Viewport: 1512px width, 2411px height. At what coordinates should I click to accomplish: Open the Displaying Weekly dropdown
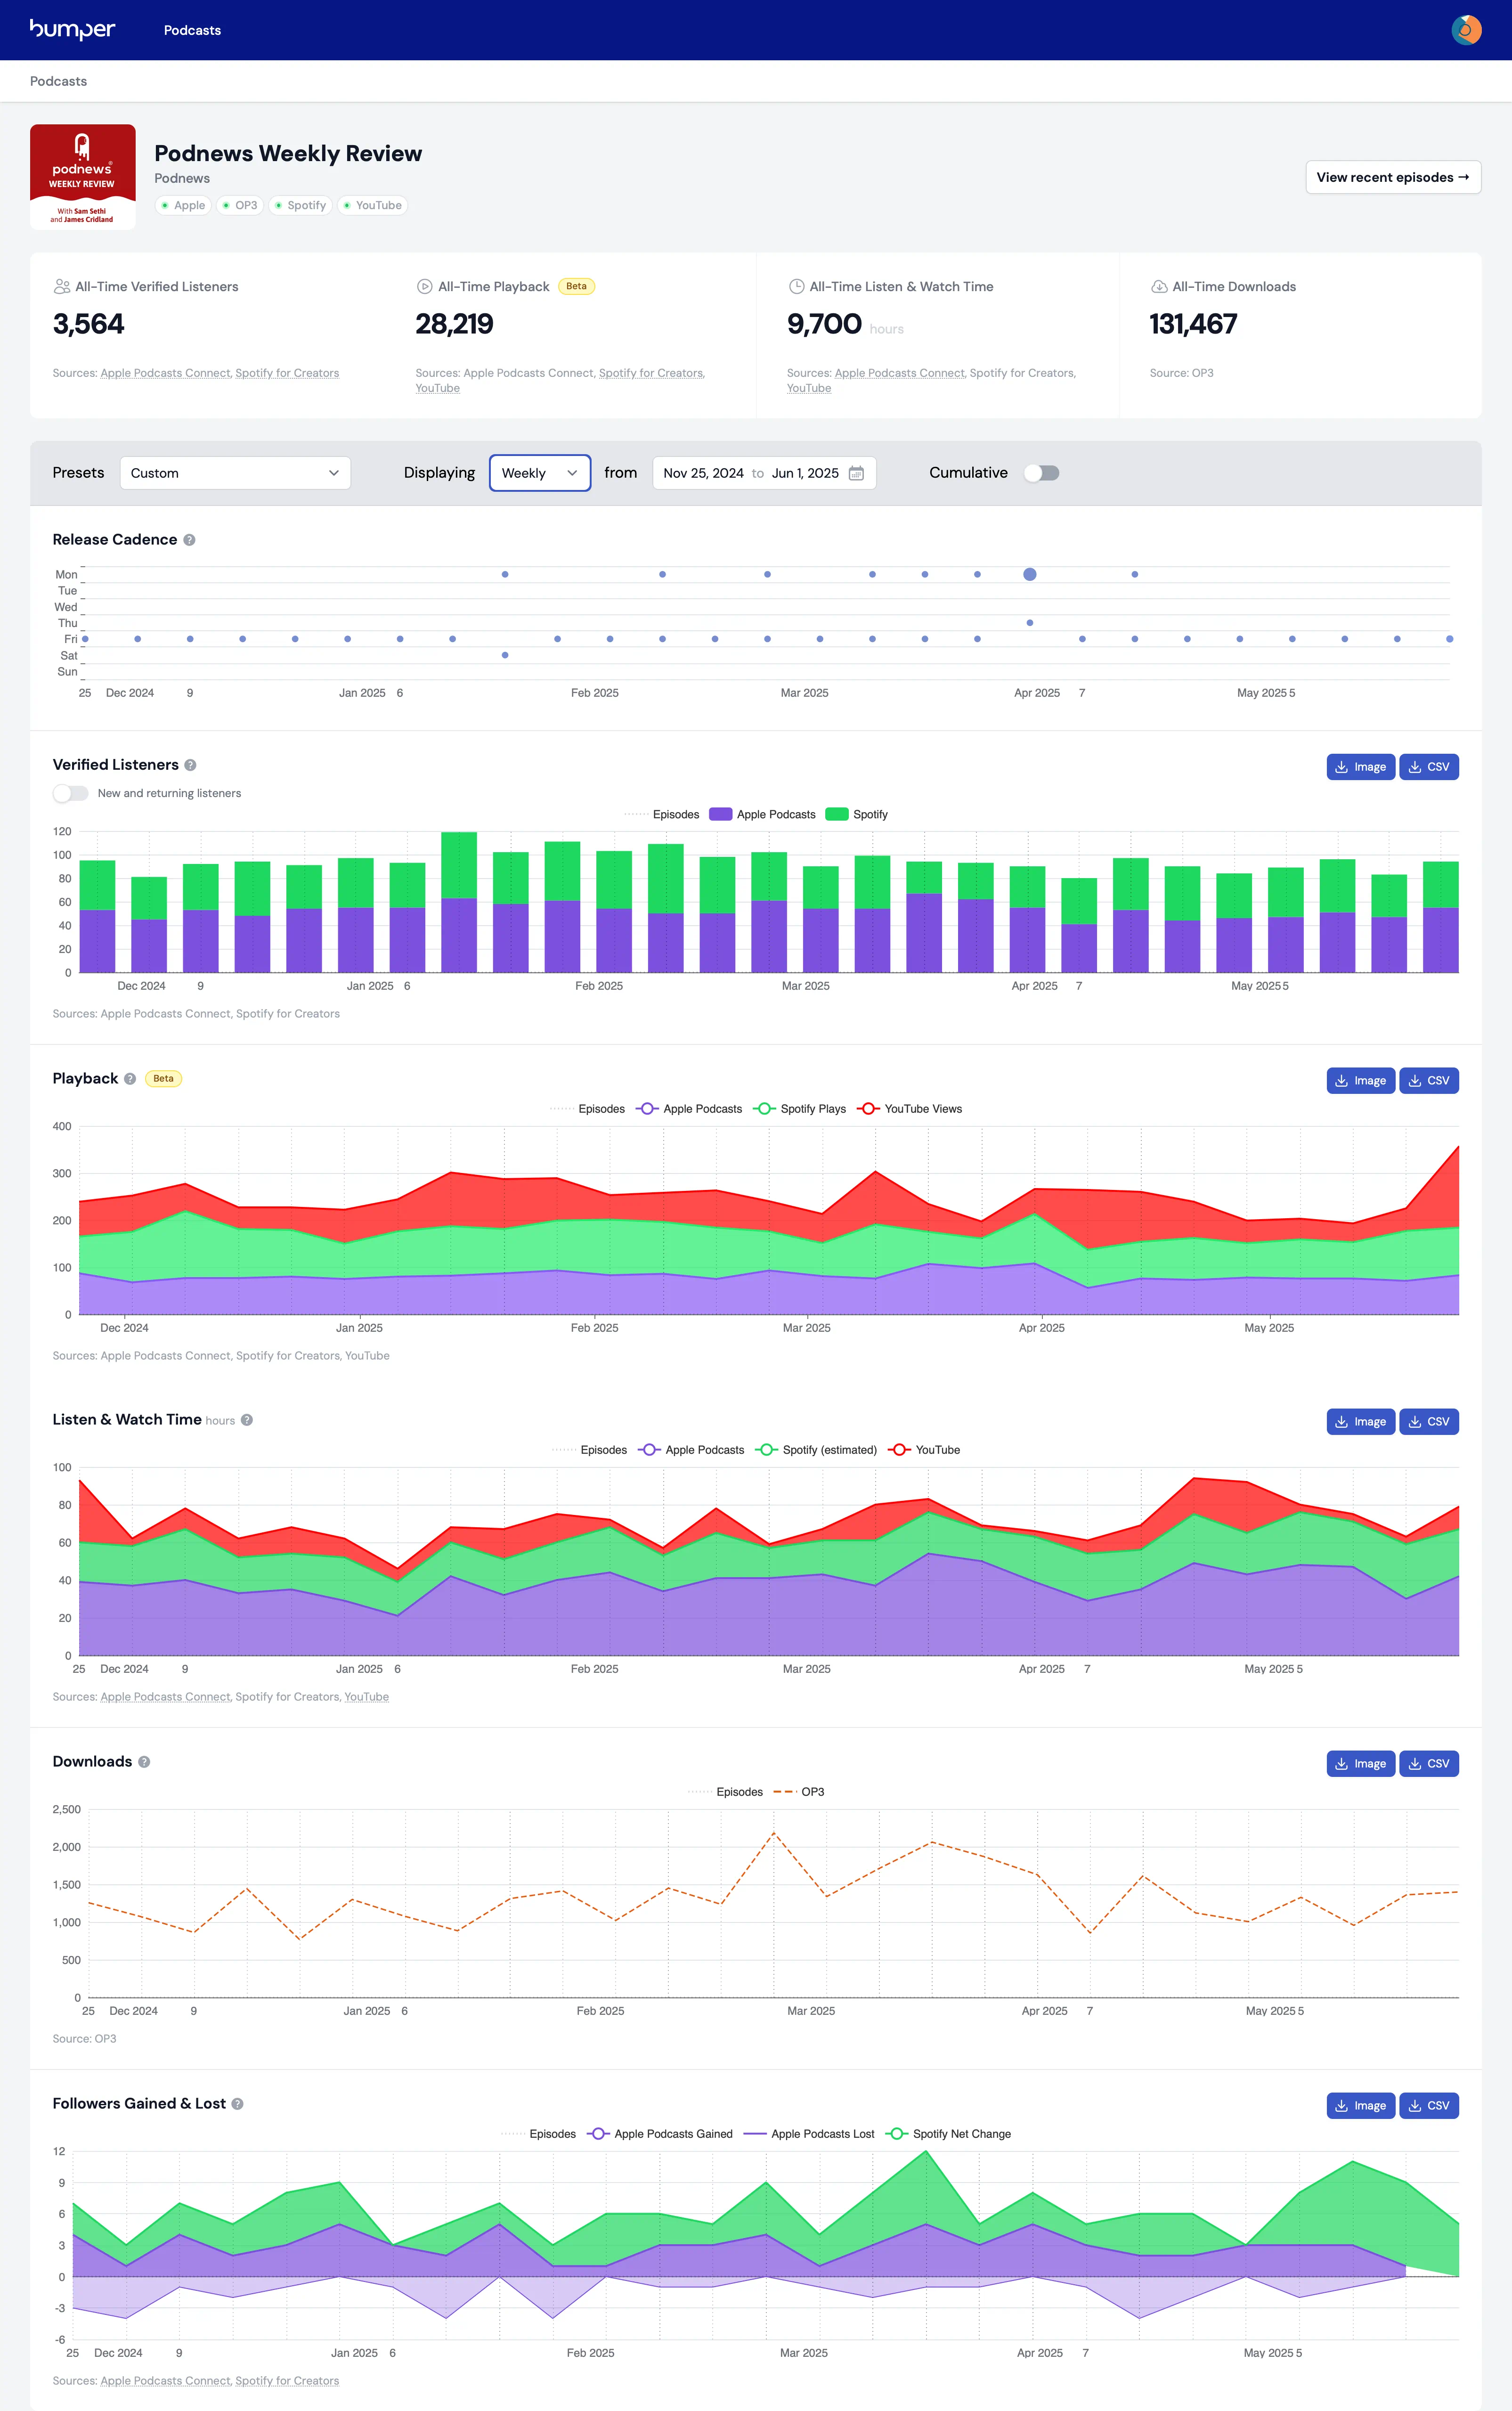[x=540, y=473]
